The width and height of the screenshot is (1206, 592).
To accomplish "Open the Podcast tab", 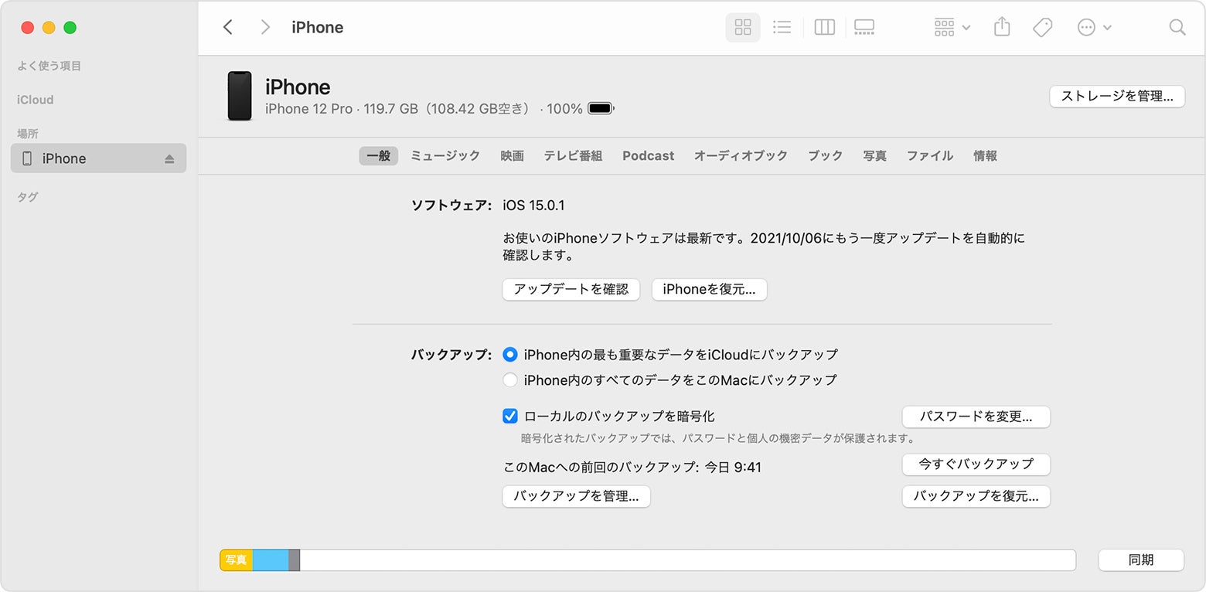I will click(x=649, y=156).
